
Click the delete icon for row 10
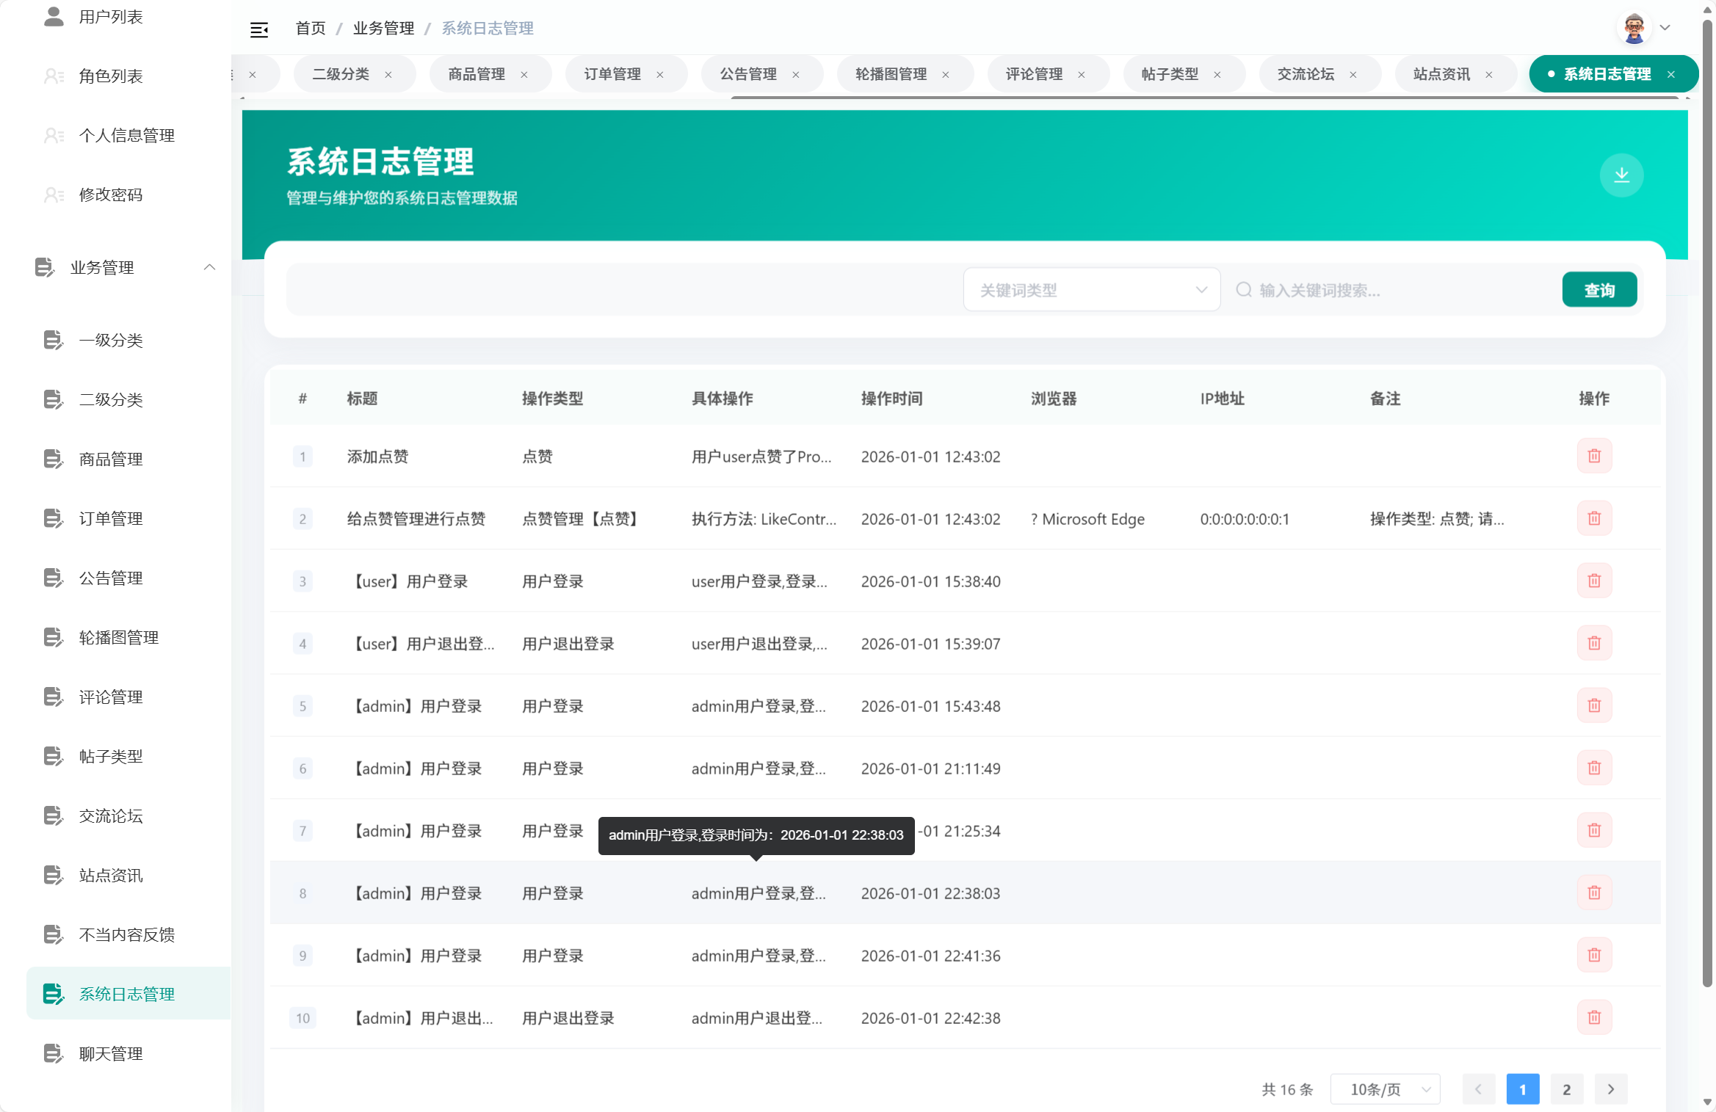pyautogui.click(x=1593, y=1017)
